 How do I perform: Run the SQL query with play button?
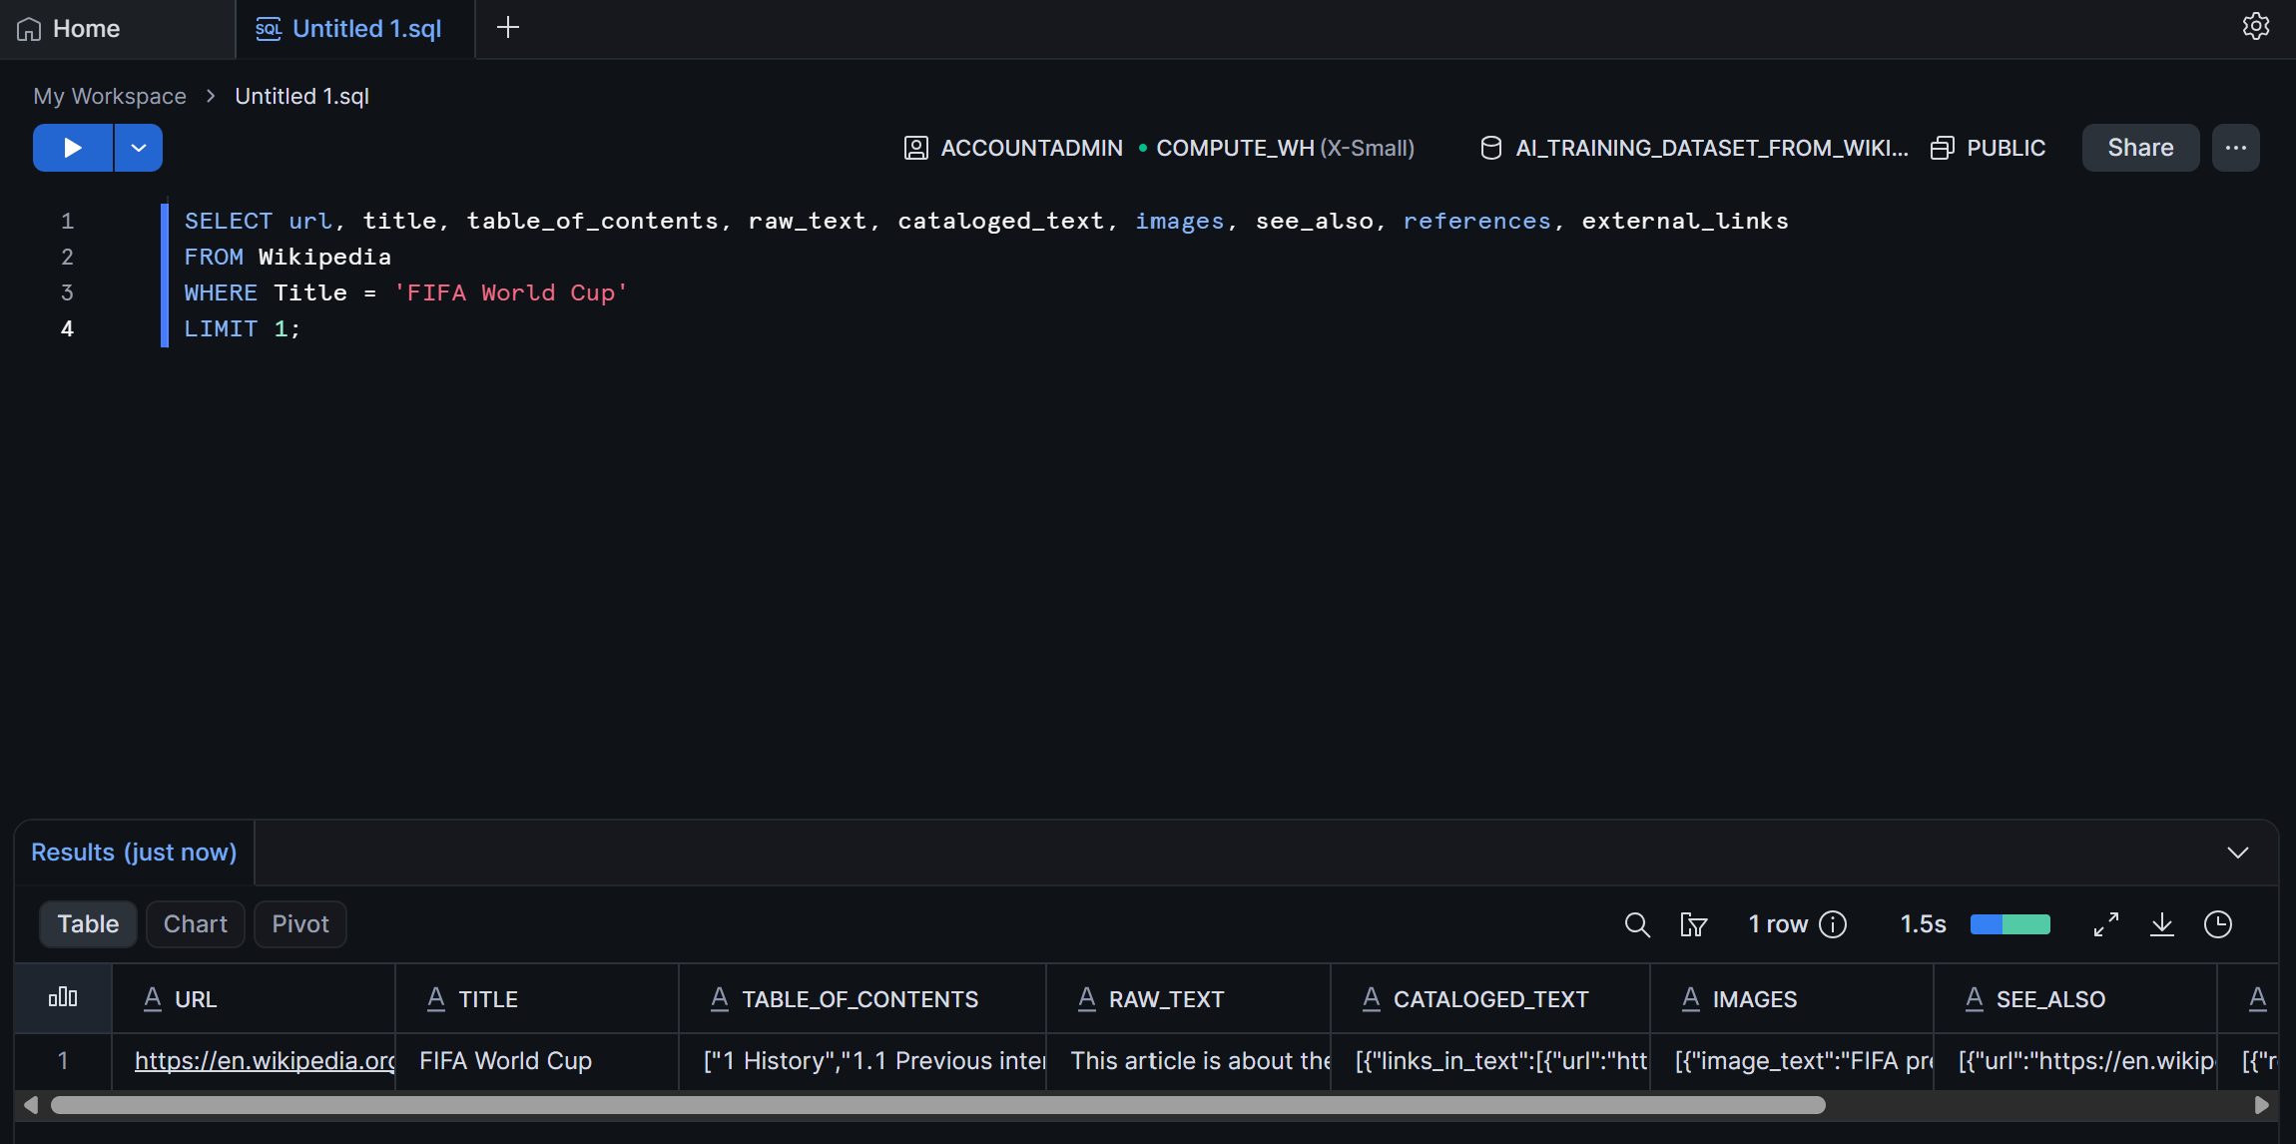pyautogui.click(x=72, y=148)
